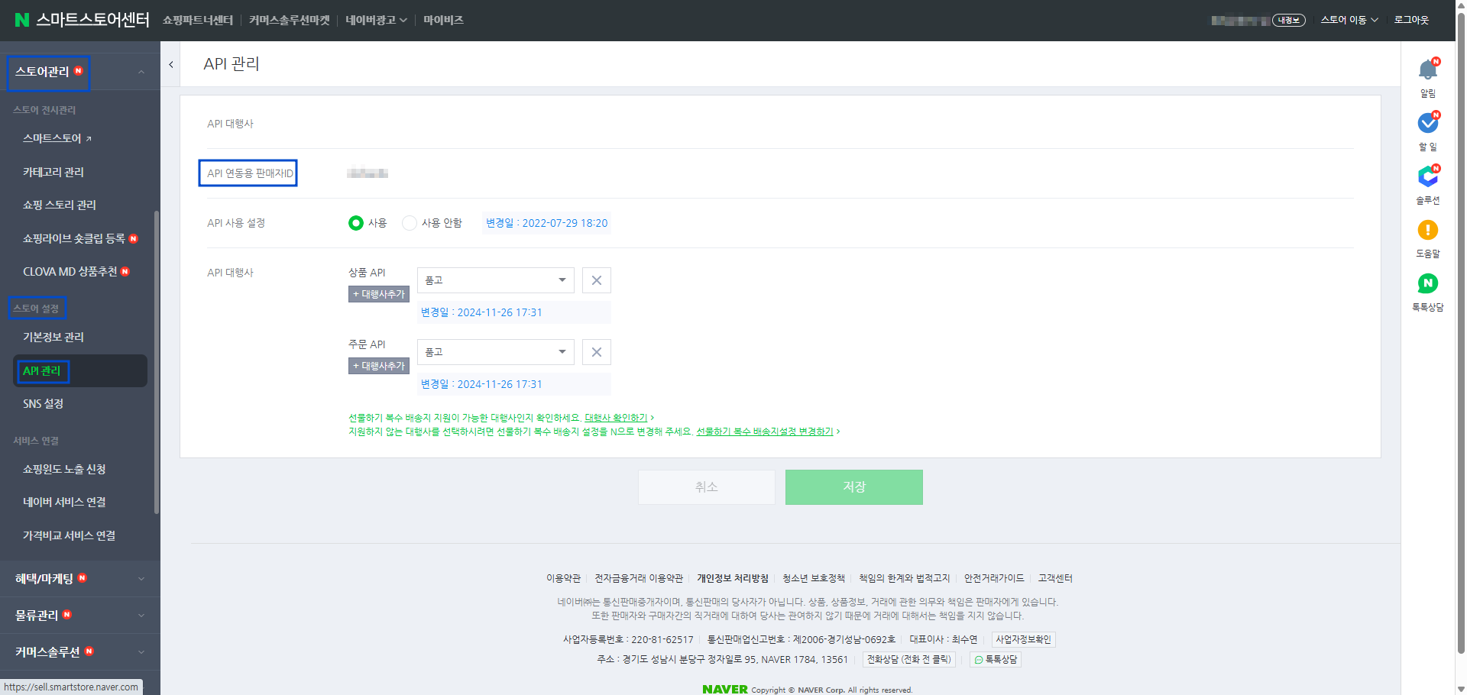Select the 사용 안함 radio button
The image size is (1467, 695).
point(410,223)
